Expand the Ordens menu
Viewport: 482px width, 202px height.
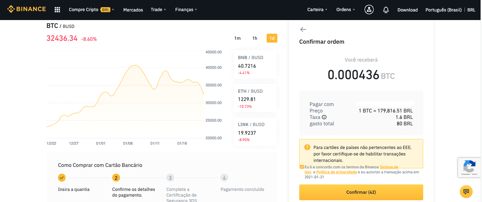point(345,10)
